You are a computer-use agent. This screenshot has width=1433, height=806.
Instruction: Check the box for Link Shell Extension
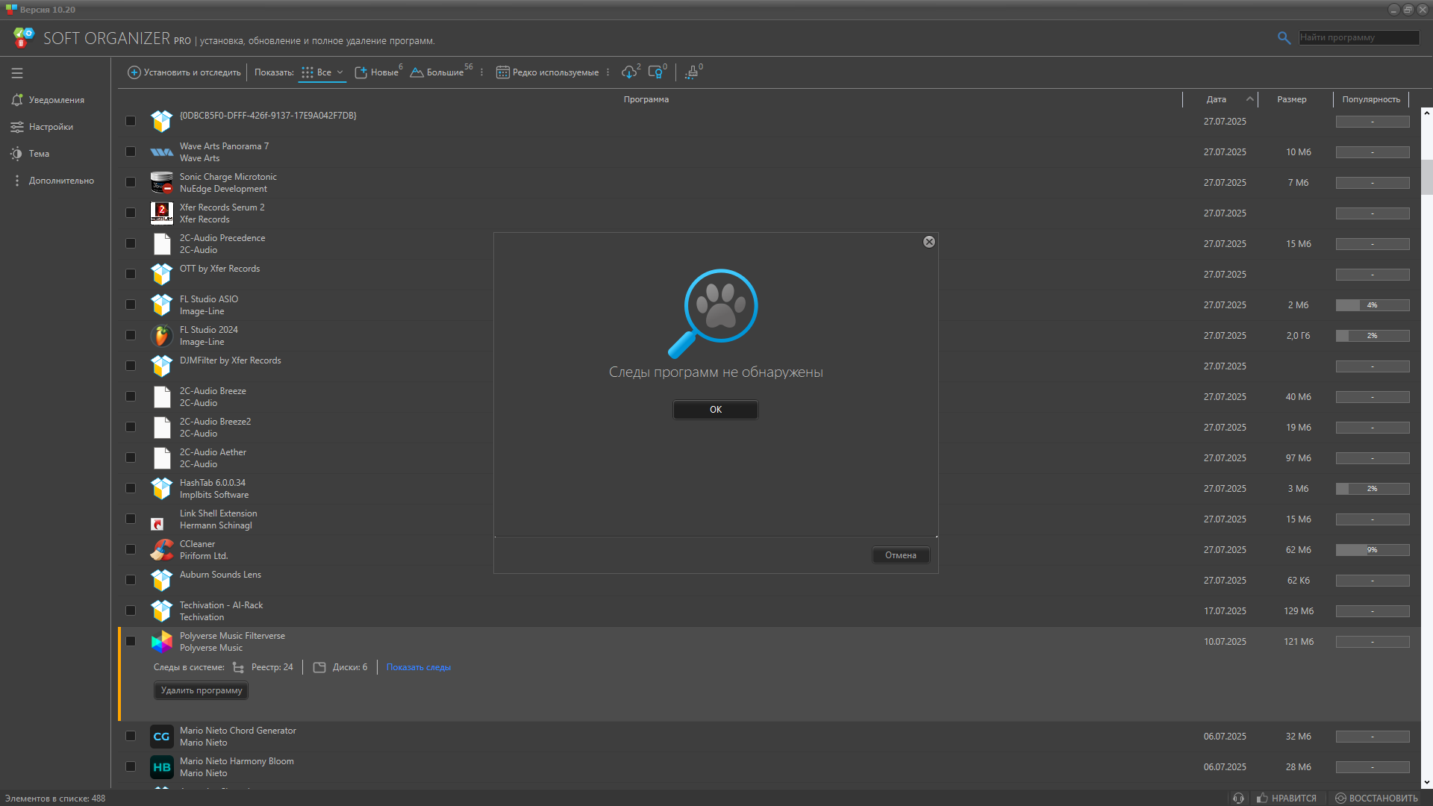coord(131,519)
